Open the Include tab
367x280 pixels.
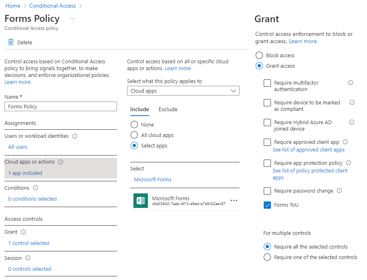click(x=139, y=109)
